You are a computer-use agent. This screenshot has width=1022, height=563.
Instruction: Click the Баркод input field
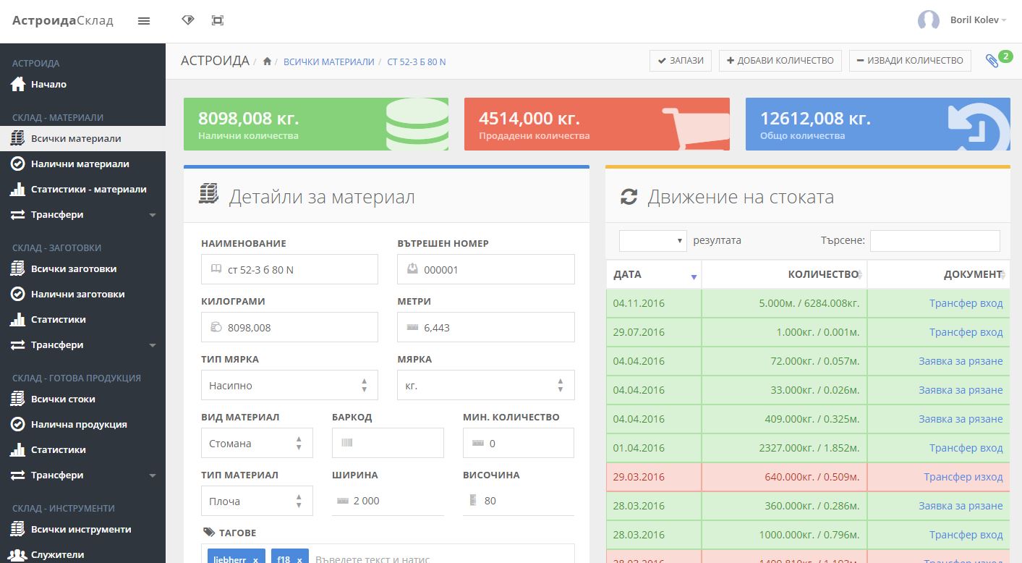point(388,443)
